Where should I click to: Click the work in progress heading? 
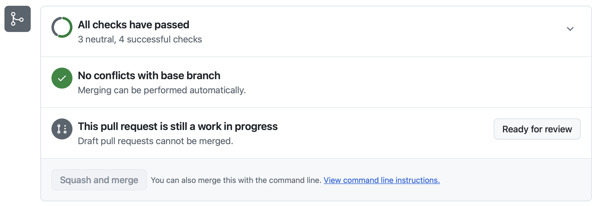coord(178,126)
